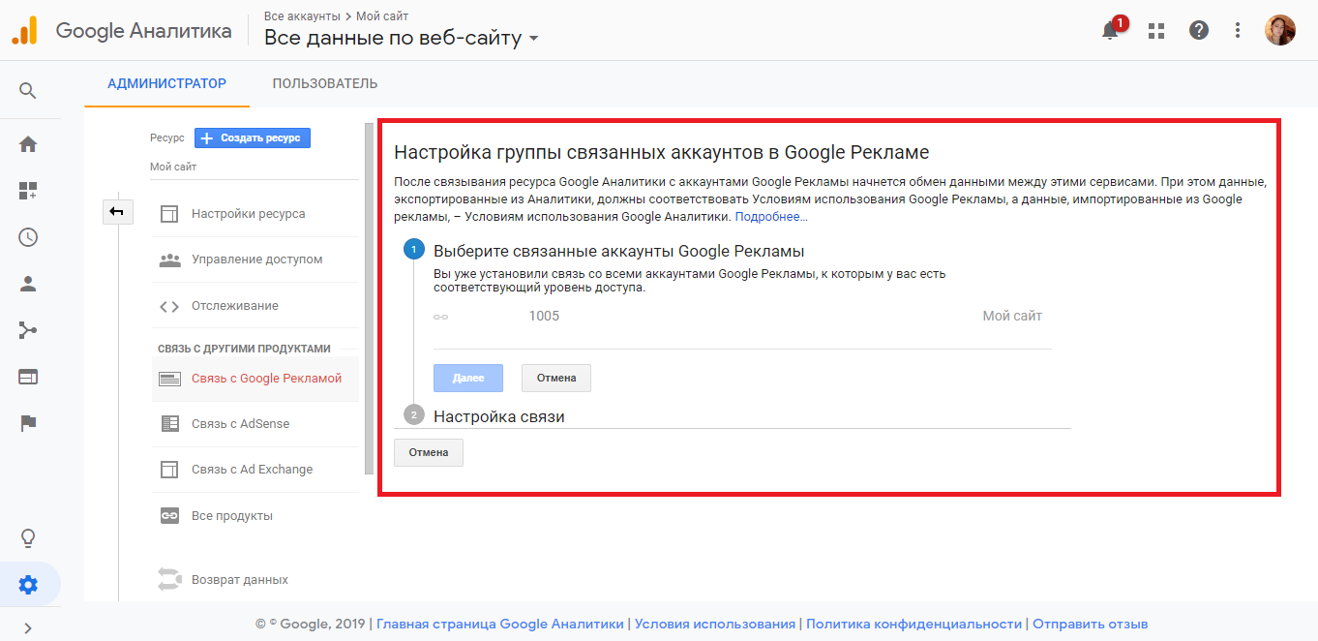Open Admin gear icon in sidebar
Screen dimensions: 1318x641
28,585
